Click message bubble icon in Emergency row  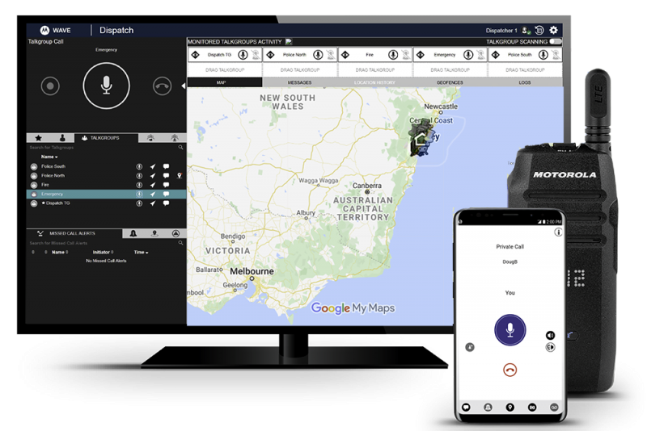(166, 194)
